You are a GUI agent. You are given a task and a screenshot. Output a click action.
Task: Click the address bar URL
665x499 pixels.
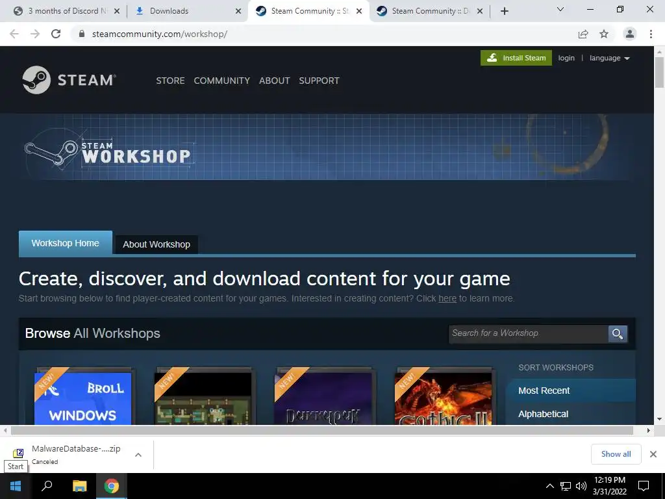(x=160, y=34)
